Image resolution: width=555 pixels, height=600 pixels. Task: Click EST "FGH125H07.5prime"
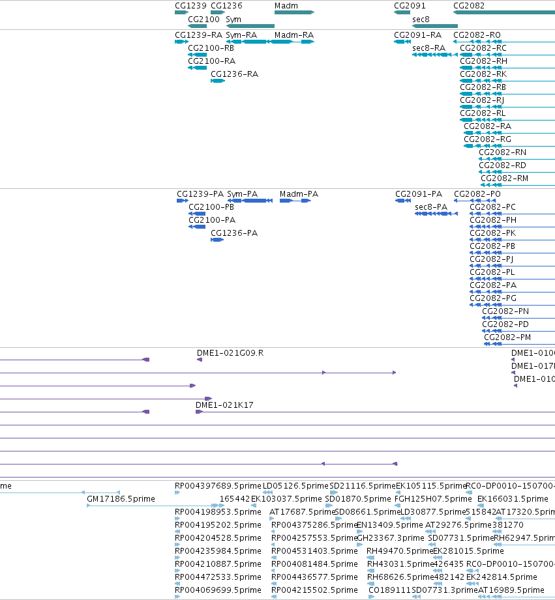(433, 499)
